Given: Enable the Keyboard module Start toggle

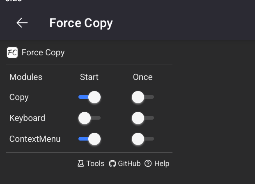Looking at the screenshot, I should coord(90,118).
